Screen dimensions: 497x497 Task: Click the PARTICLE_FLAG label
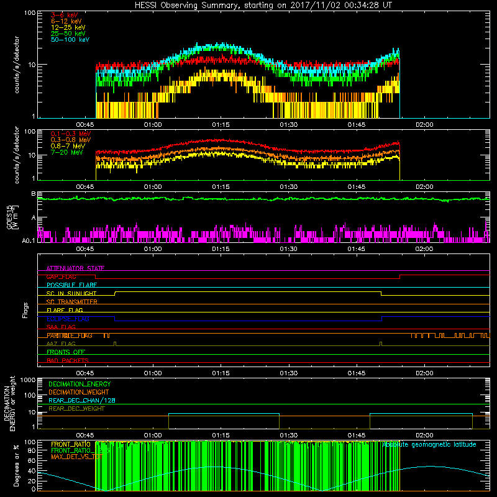70,335
